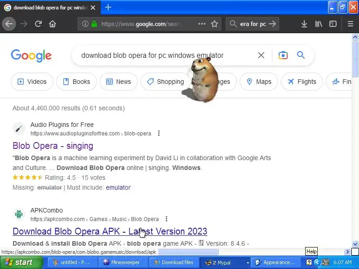
Task: Open the Windows start menu
Action: coord(21,262)
